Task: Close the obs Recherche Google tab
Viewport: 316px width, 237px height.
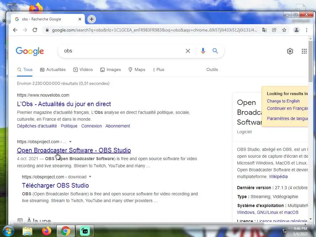Action: click(80, 19)
